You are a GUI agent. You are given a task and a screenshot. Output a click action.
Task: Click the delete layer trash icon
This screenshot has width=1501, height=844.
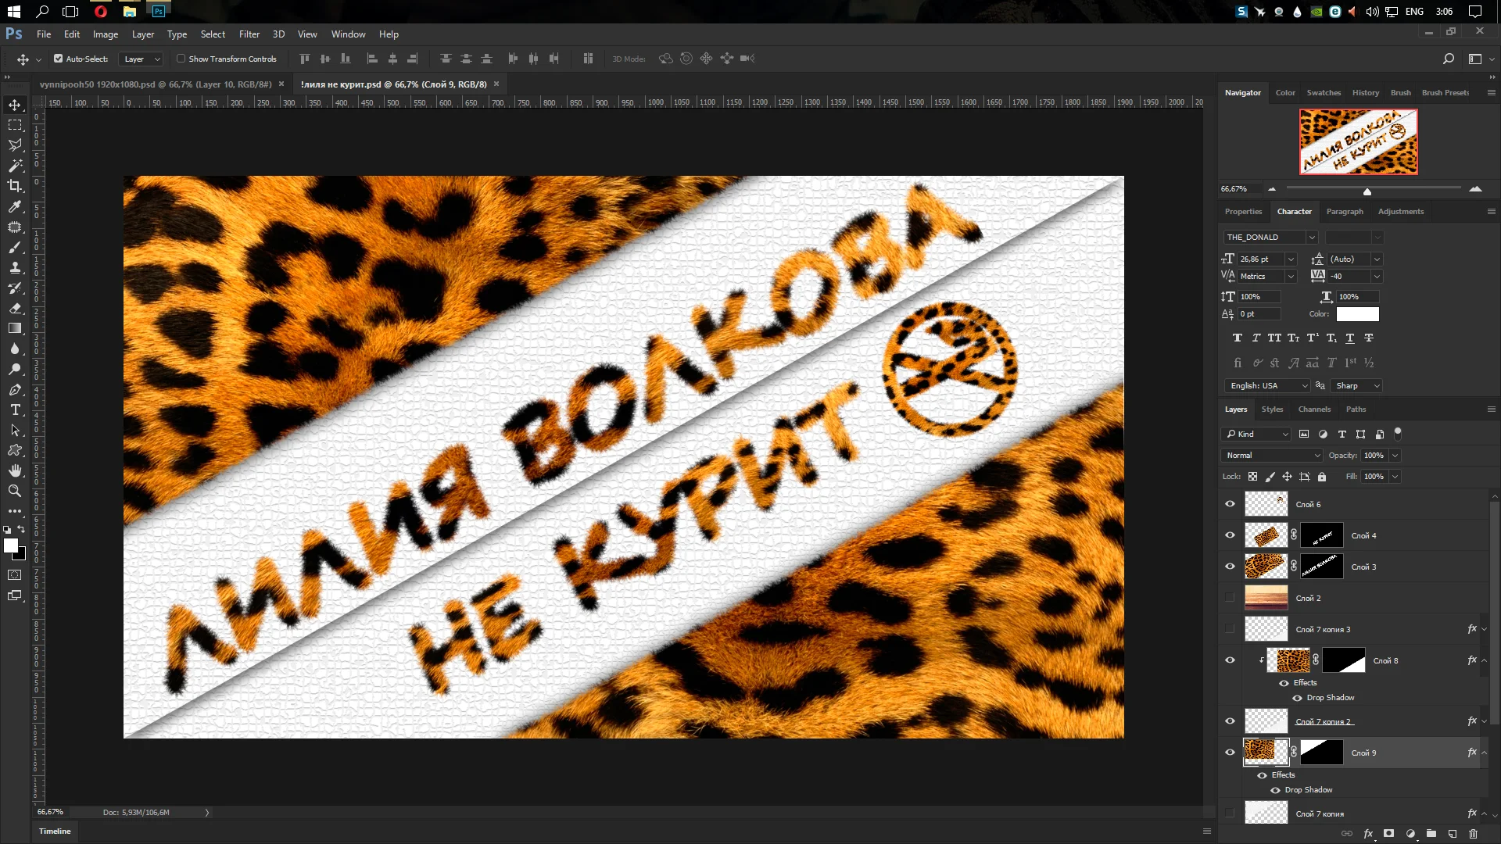pos(1473,834)
